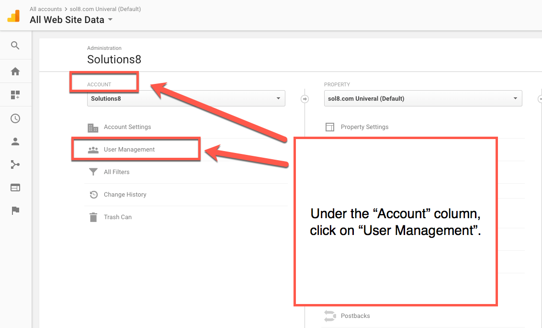Viewport: 542px width, 328px height.
Task: Open Trash Can link
Action: pos(117,217)
